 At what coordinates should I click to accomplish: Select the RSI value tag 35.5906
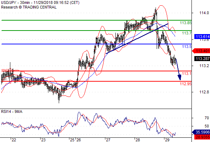[x=201, y=132]
